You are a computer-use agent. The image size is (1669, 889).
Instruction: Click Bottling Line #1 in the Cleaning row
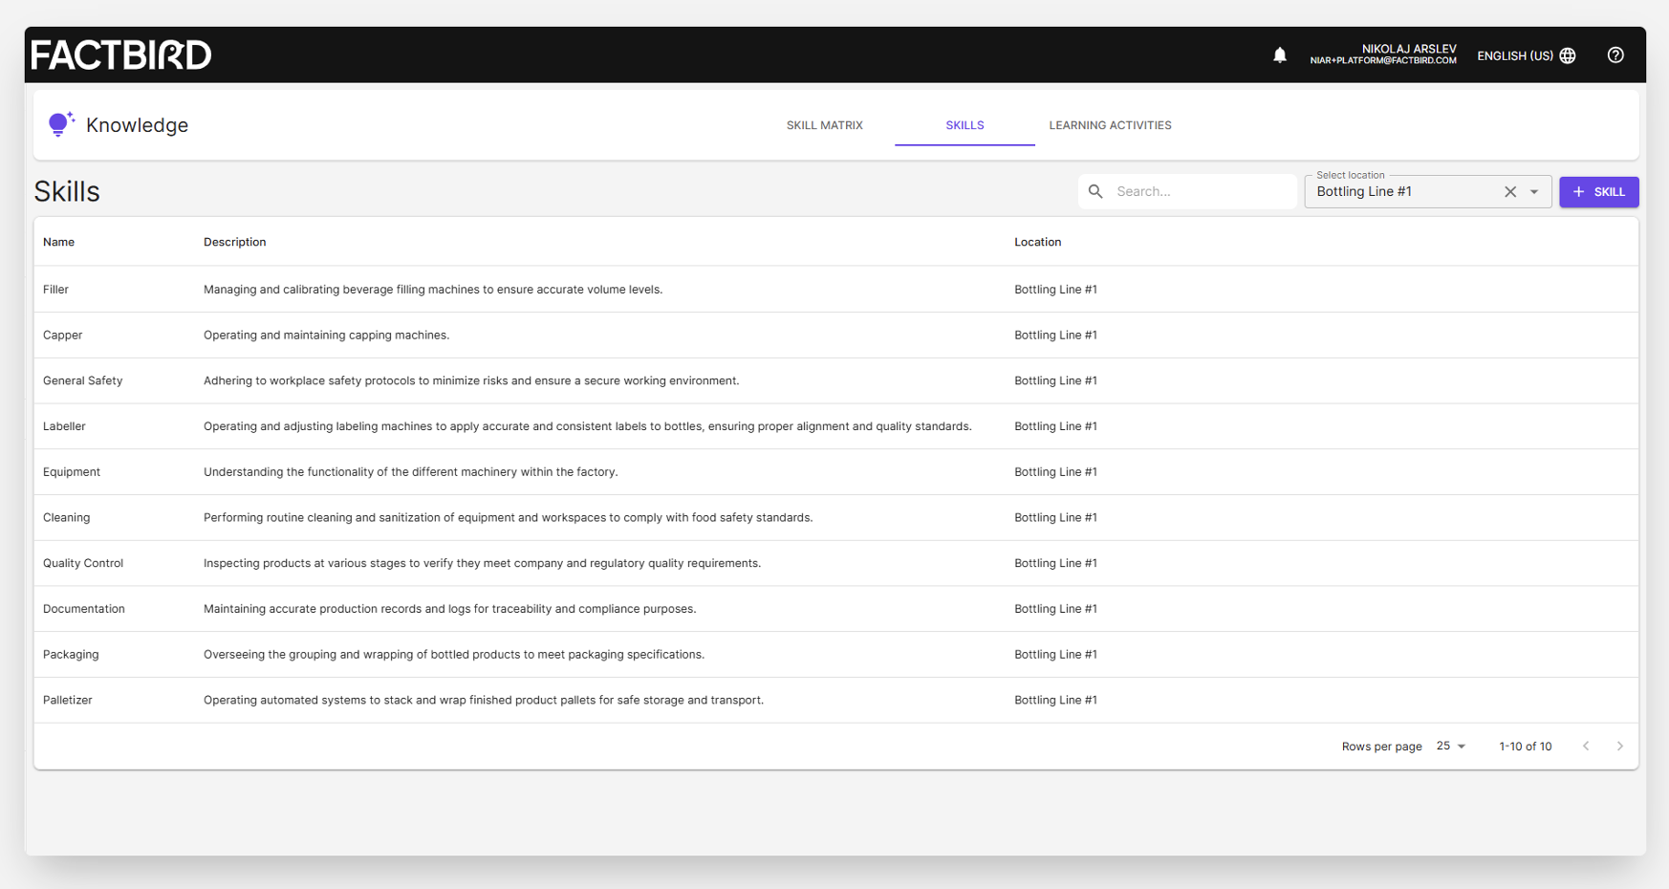coord(1055,517)
